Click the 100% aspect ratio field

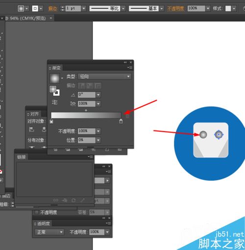(87, 104)
